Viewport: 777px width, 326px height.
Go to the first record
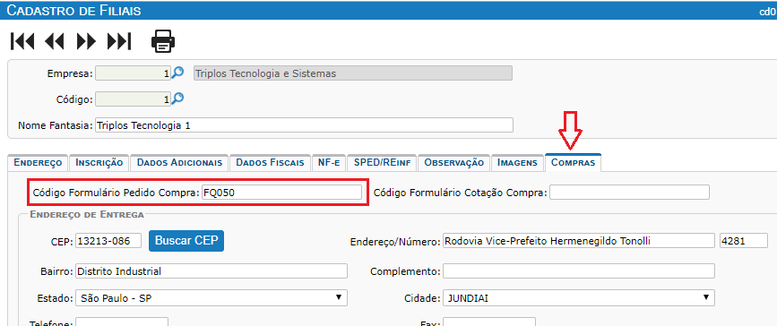tap(22, 41)
